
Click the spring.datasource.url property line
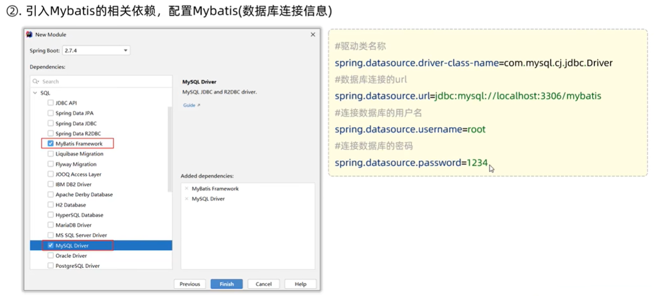[x=468, y=96]
